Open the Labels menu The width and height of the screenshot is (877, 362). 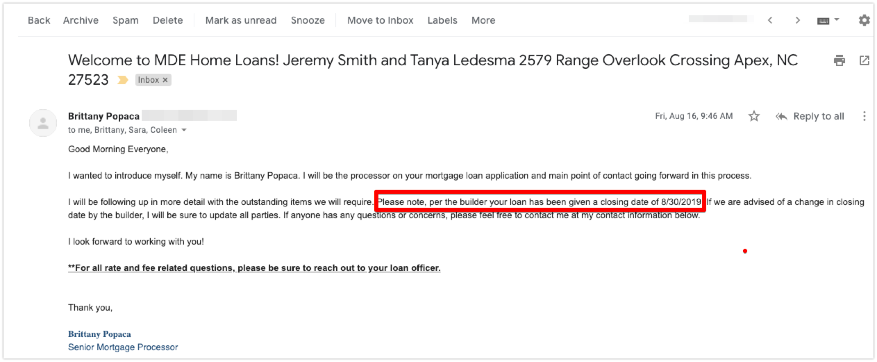442,20
